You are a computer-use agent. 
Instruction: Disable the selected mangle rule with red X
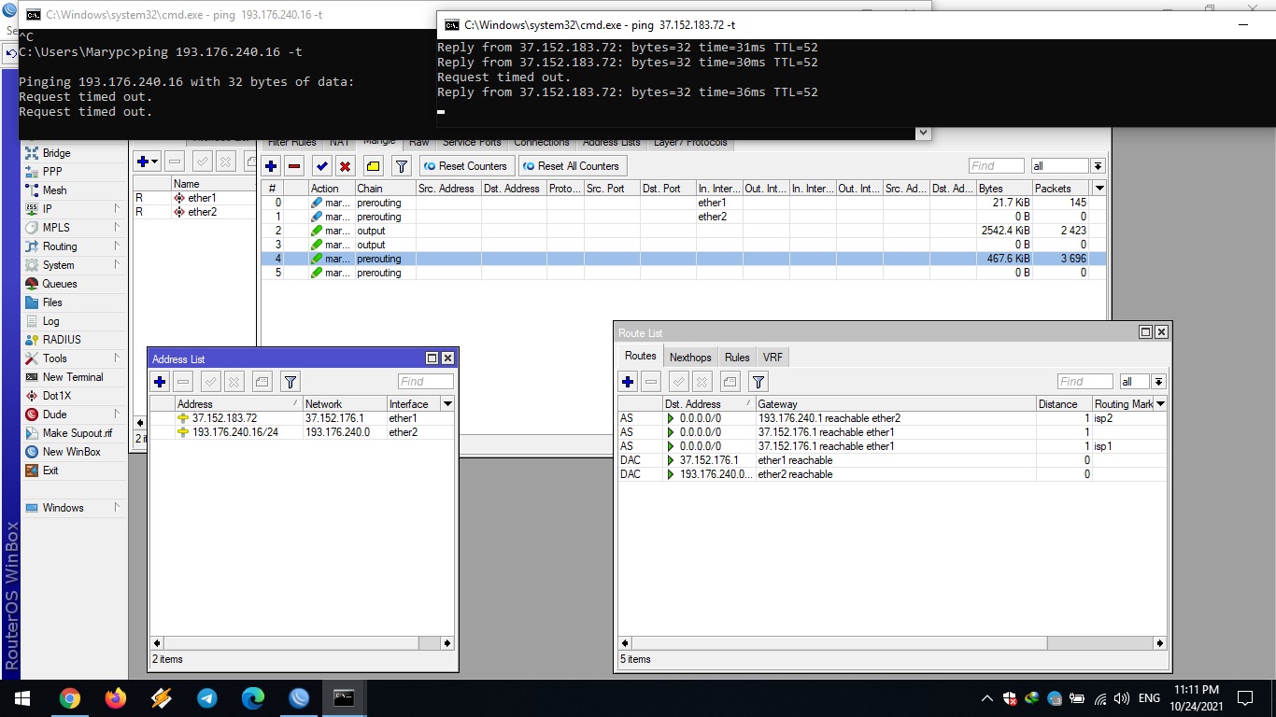[x=346, y=166]
